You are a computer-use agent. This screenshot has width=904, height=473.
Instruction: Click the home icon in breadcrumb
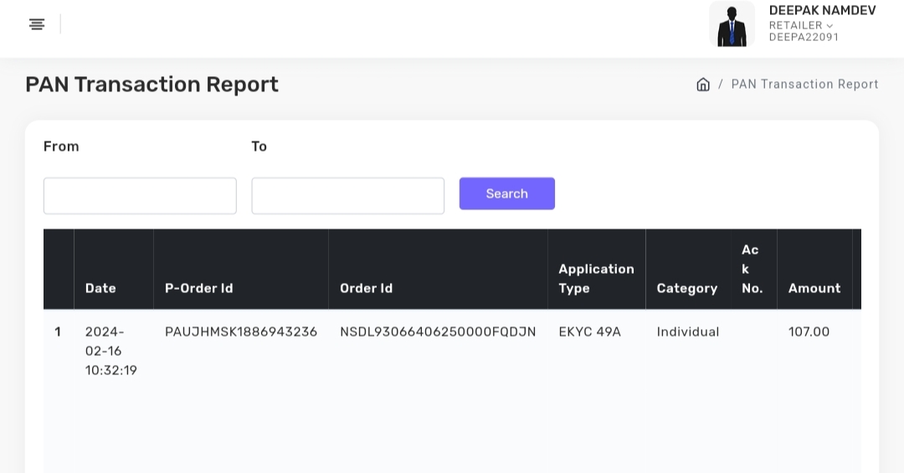click(x=703, y=85)
